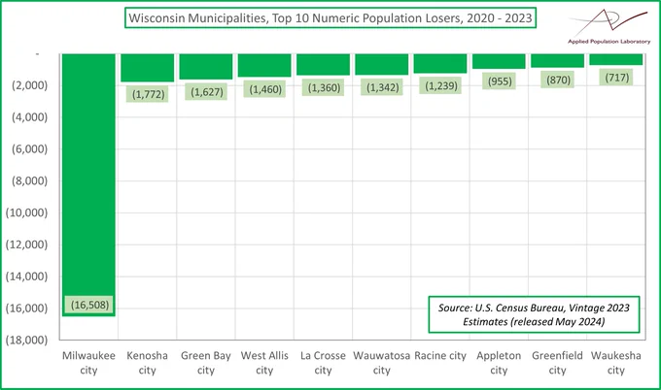Click the Milwaukee city axis label
This screenshot has height=390, width=661.
pyautogui.click(x=88, y=363)
